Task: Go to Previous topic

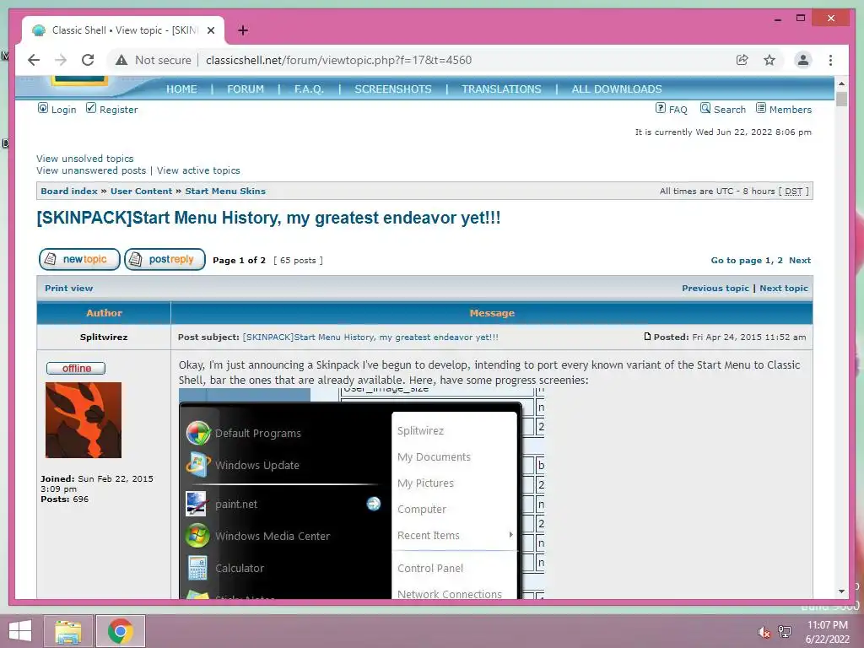Action: point(715,289)
